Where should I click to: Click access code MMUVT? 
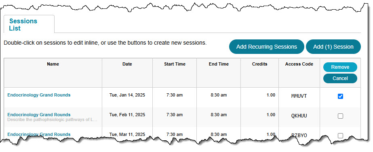tap(299, 96)
